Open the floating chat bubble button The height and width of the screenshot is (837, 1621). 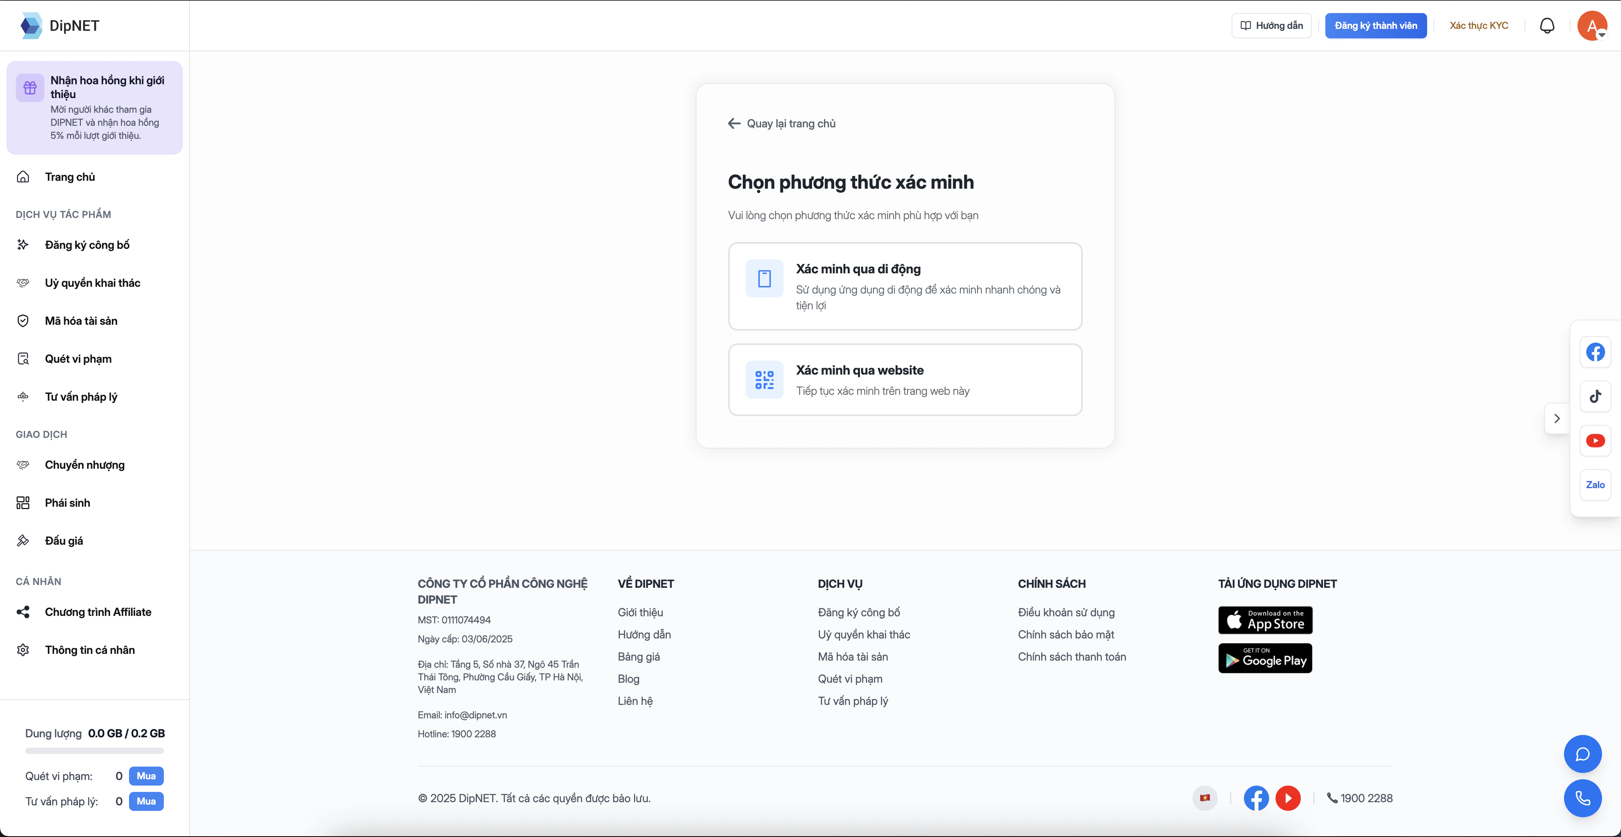[x=1583, y=754]
